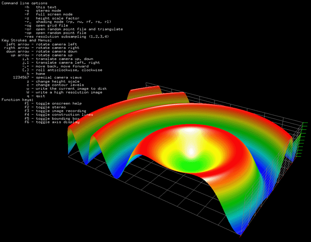Select "open random point file and triangulate" line
The width and height of the screenshot is (311, 242).
pos(74,29)
